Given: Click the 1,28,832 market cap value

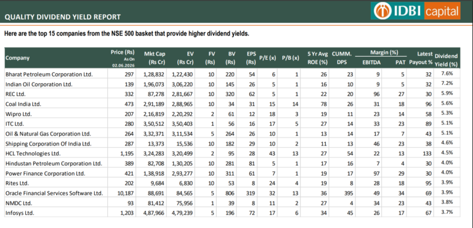Looking at the screenshot, I should point(154,74).
